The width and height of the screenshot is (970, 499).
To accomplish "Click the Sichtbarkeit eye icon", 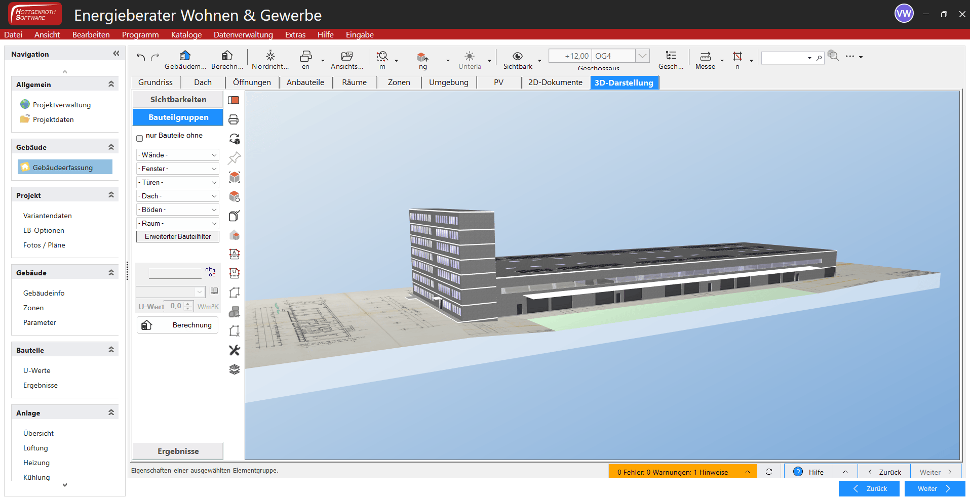I will point(518,56).
